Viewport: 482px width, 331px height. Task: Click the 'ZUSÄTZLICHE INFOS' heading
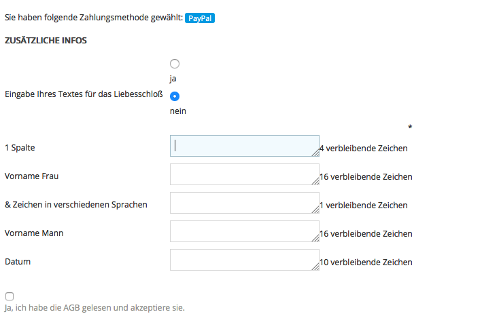click(46, 41)
